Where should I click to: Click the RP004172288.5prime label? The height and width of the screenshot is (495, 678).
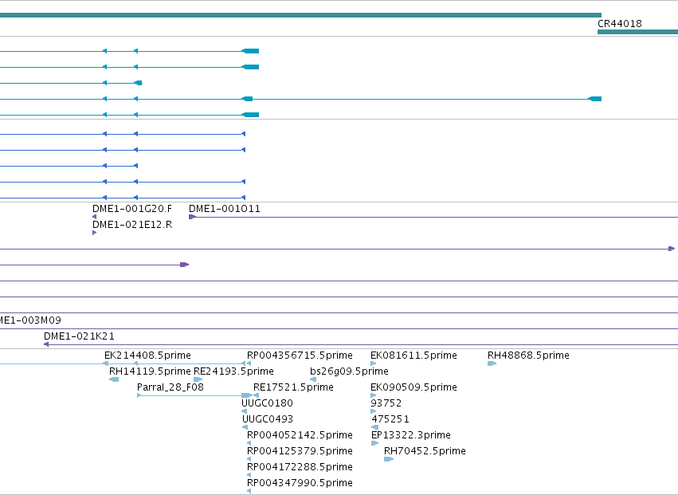(300, 467)
